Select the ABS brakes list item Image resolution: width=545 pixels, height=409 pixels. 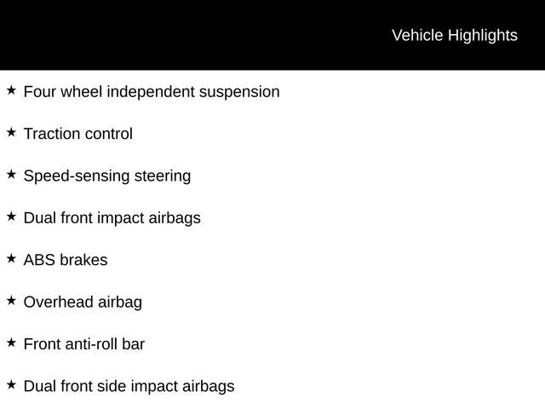click(66, 260)
